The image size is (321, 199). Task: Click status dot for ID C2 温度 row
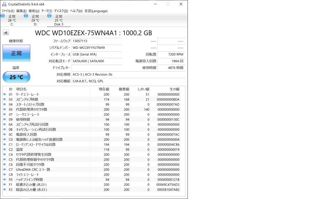(5, 150)
